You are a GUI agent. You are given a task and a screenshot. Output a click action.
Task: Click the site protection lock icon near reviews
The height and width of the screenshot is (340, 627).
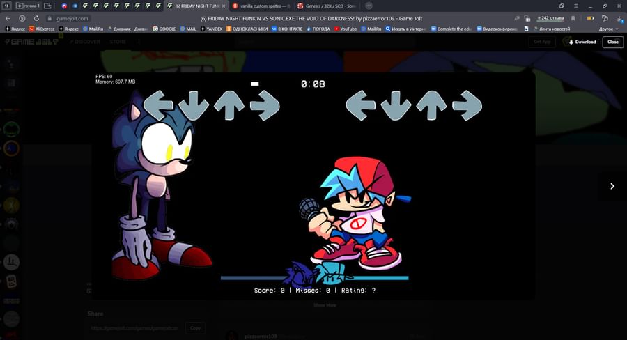click(x=527, y=18)
